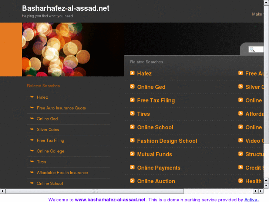Click the arrow icon next to Online Ged
Image resolution: width=269 pixels, height=202 pixels.
pyautogui.click(x=132, y=86)
